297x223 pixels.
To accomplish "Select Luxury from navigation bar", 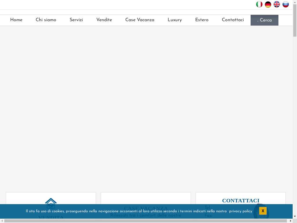I will [175, 20].
